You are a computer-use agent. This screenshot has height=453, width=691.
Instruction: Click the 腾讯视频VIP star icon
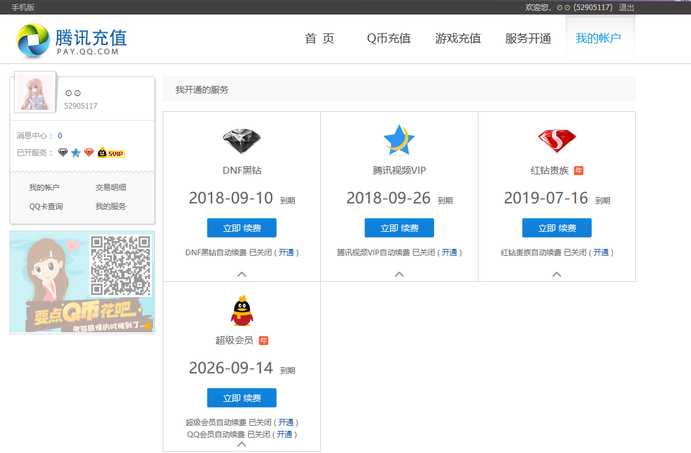(399, 140)
